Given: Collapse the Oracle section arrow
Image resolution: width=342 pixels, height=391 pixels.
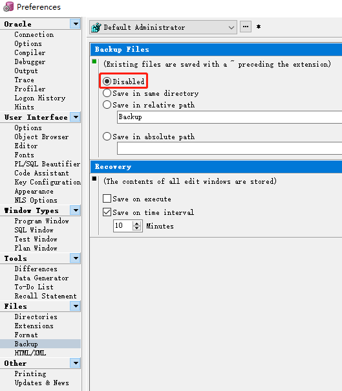Looking at the screenshot, I should click(x=75, y=24).
